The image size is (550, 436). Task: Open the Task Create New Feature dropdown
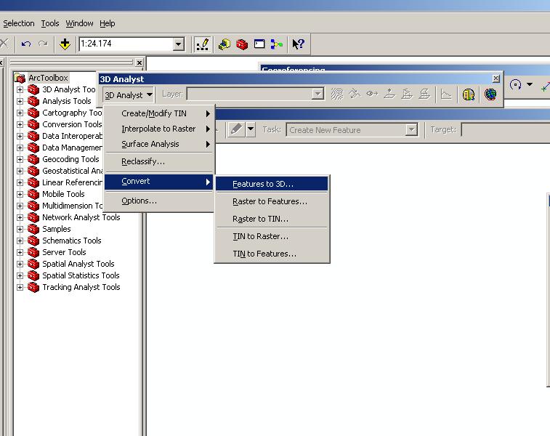pyautogui.click(x=411, y=130)
